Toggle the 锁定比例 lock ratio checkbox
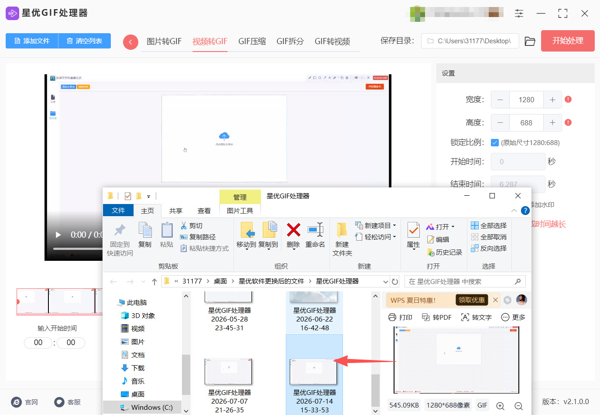The image size is (600, 415). [x=495, y=142]
